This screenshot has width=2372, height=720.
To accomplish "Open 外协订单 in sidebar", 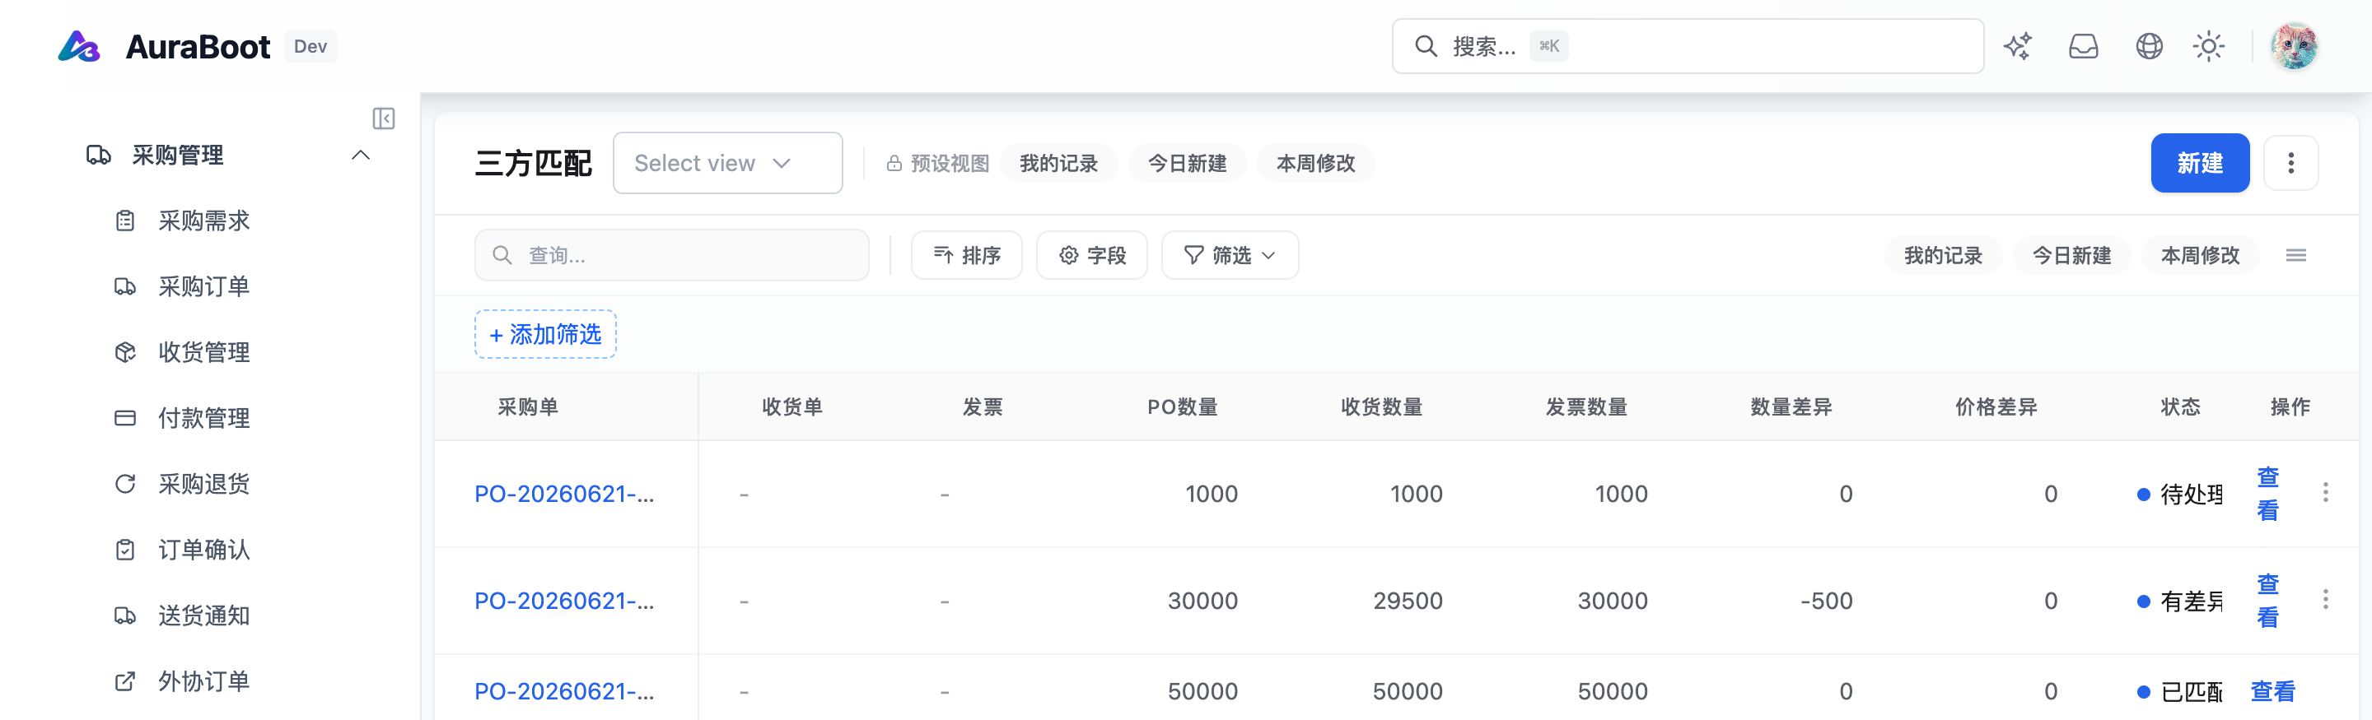I will (203, 681).
